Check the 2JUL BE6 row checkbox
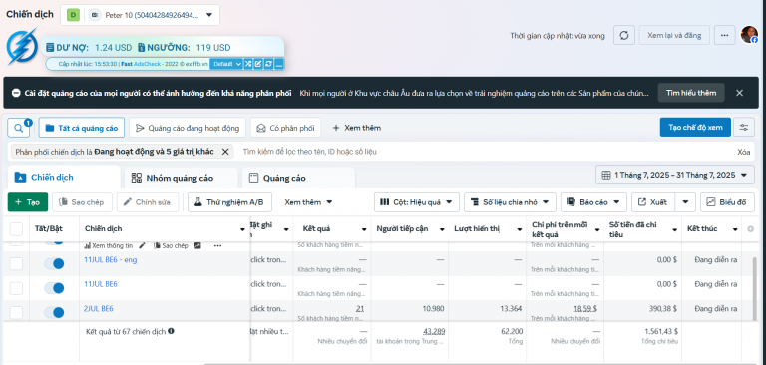The width and height of the screenshot is (766, 365). (16, 313)
